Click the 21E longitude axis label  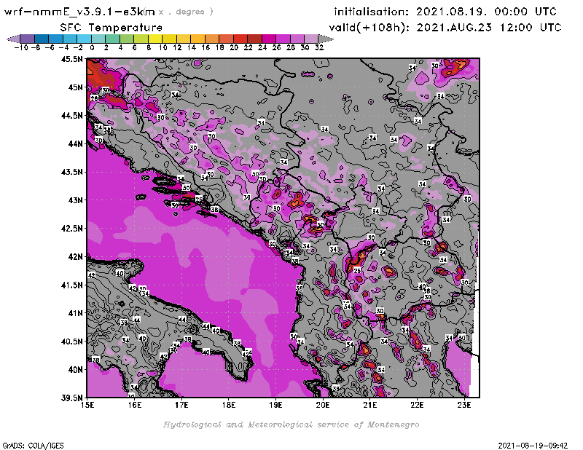tap(370, 405)
